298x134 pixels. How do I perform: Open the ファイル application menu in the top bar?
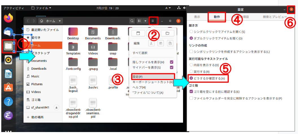[41, 8]
